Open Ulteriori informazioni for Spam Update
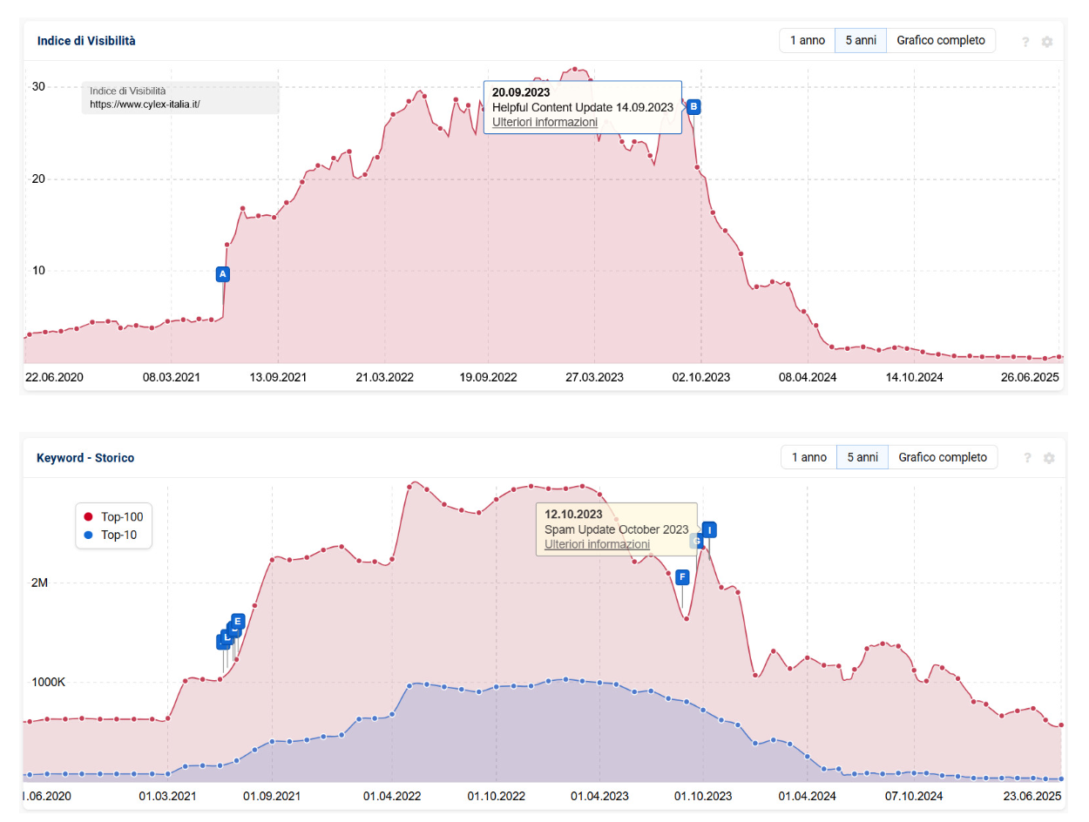 click(597, 544)
